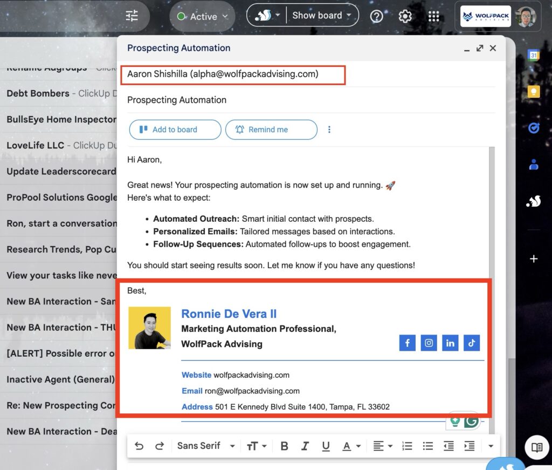The image size is (552, 470).
Task: Toggle numbered list formatting
Action: pos(407,446)
